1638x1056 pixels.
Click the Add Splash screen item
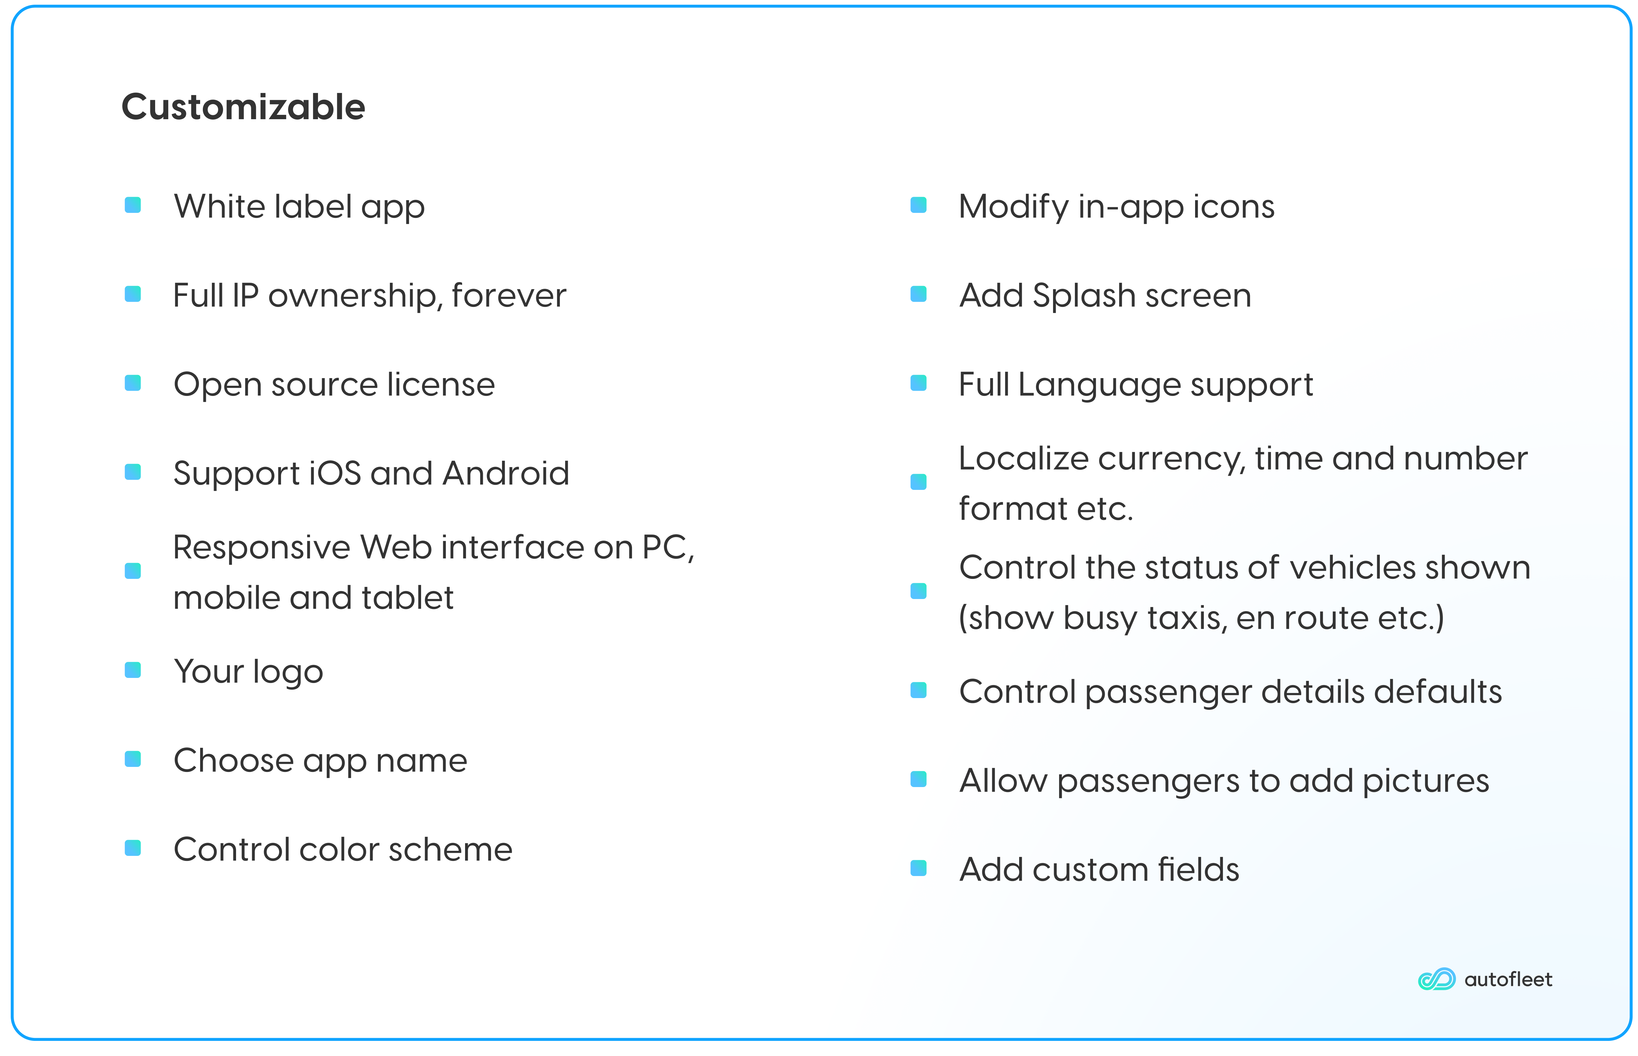point(1105,295)
